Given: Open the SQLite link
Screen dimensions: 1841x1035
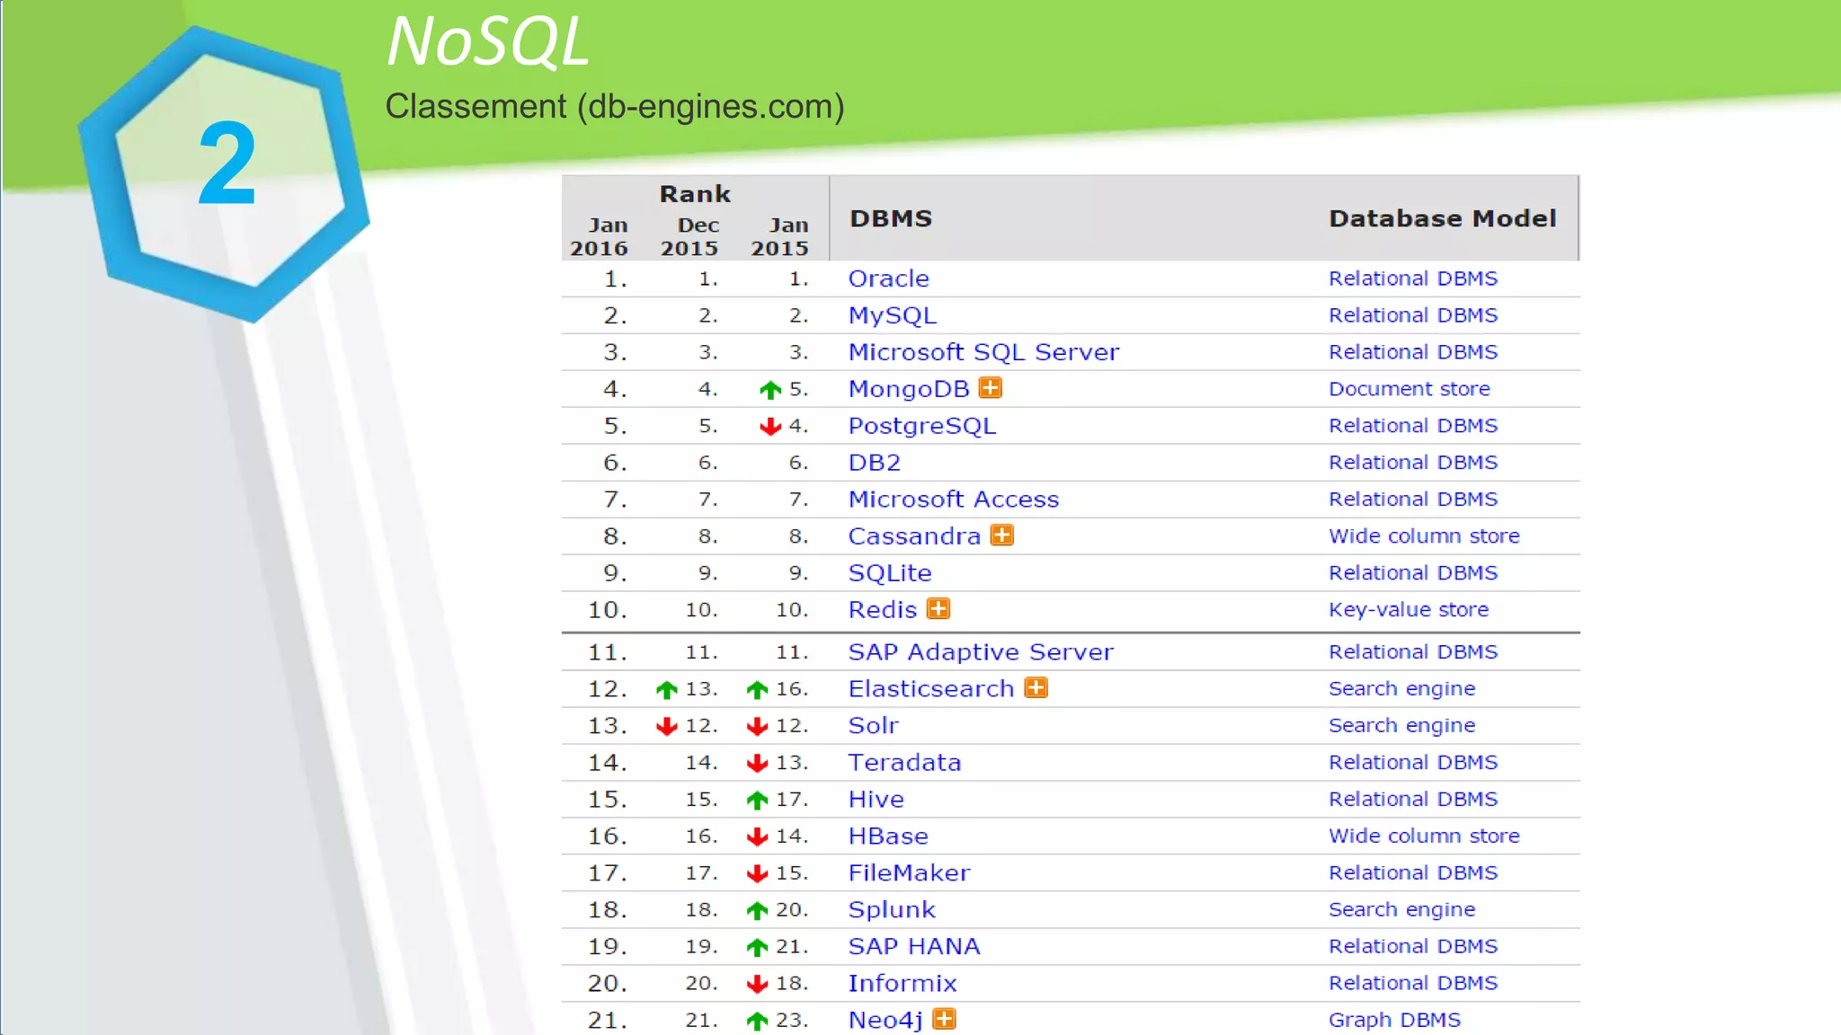Looking at the screenshot, I should 890,573.
